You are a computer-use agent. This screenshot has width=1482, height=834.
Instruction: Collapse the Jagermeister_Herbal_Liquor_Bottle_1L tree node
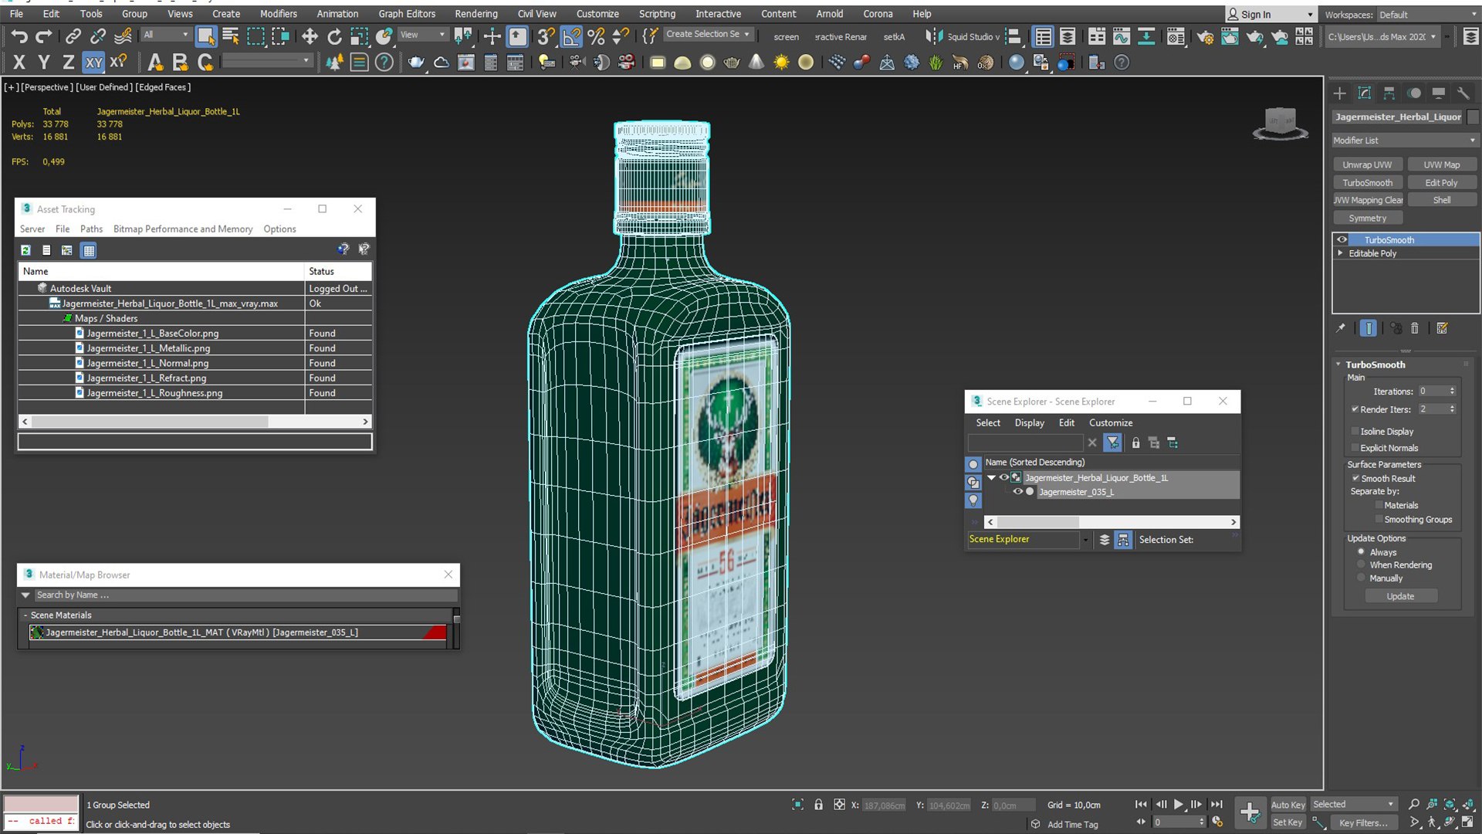click(991, 478)
